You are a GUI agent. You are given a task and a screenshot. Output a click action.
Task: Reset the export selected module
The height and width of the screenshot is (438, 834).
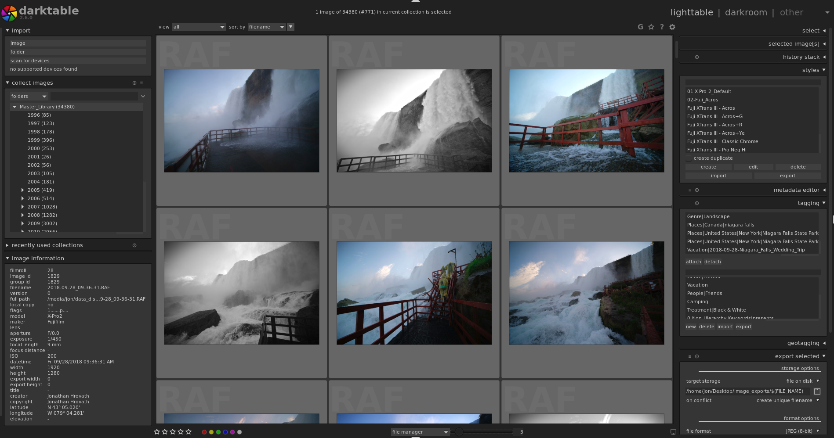(x=697, y=356)
